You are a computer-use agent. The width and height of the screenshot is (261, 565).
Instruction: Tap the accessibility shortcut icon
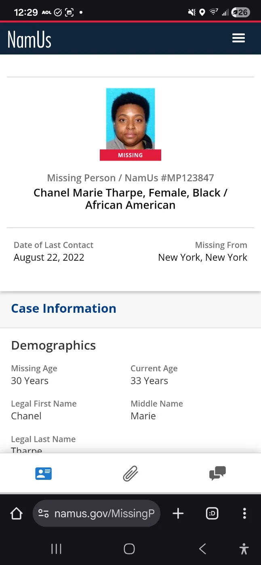tap(244, 549)
